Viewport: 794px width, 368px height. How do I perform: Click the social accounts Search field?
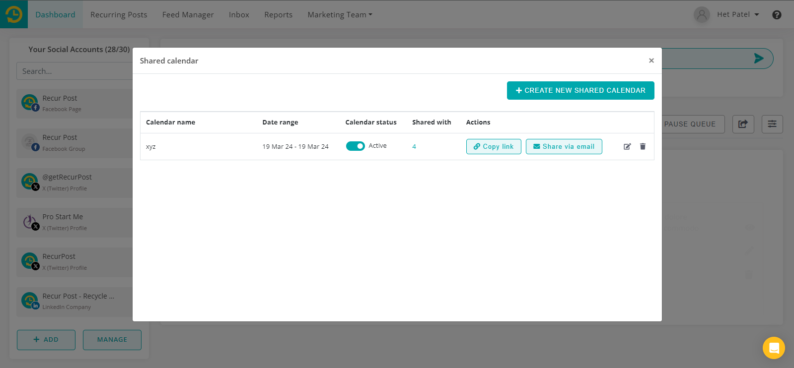[74, 71]
